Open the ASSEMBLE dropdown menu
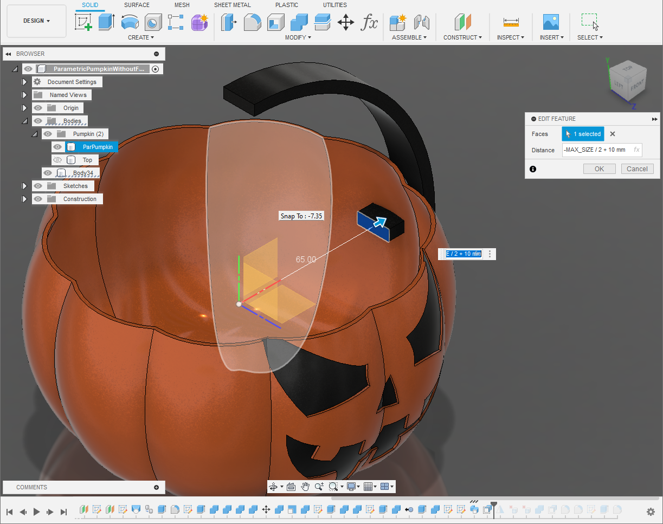663x524 pixels. pos(409,37)
